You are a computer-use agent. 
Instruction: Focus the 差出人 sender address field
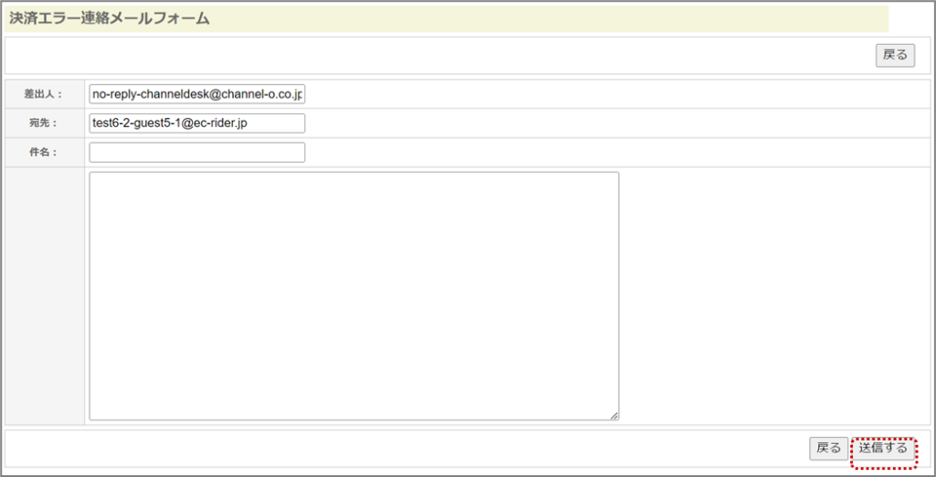click(197, 94)
